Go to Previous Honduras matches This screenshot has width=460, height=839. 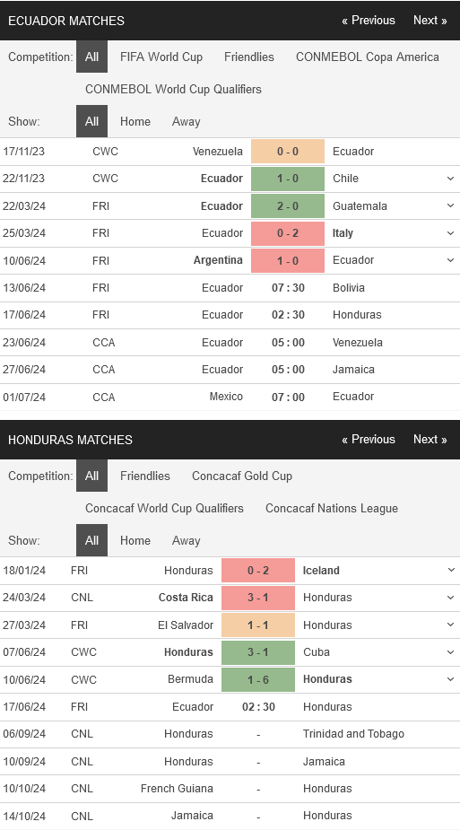[369, 440]
